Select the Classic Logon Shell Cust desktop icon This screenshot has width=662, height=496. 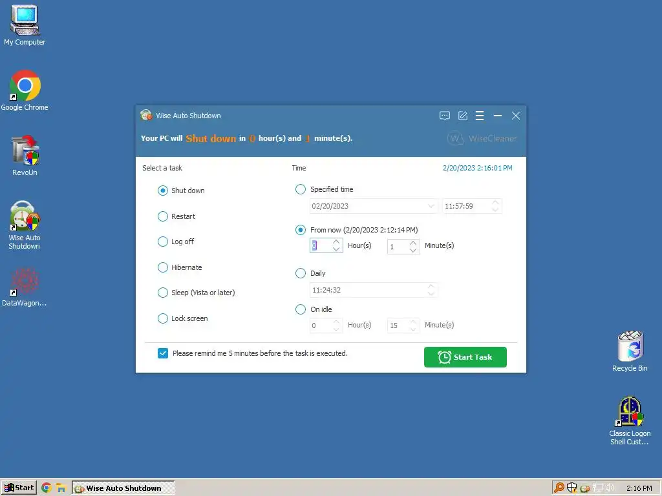[x=630, y=421]
